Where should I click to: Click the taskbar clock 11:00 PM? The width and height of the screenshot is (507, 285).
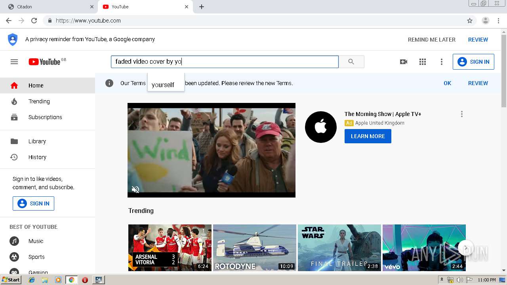point(487,280)
